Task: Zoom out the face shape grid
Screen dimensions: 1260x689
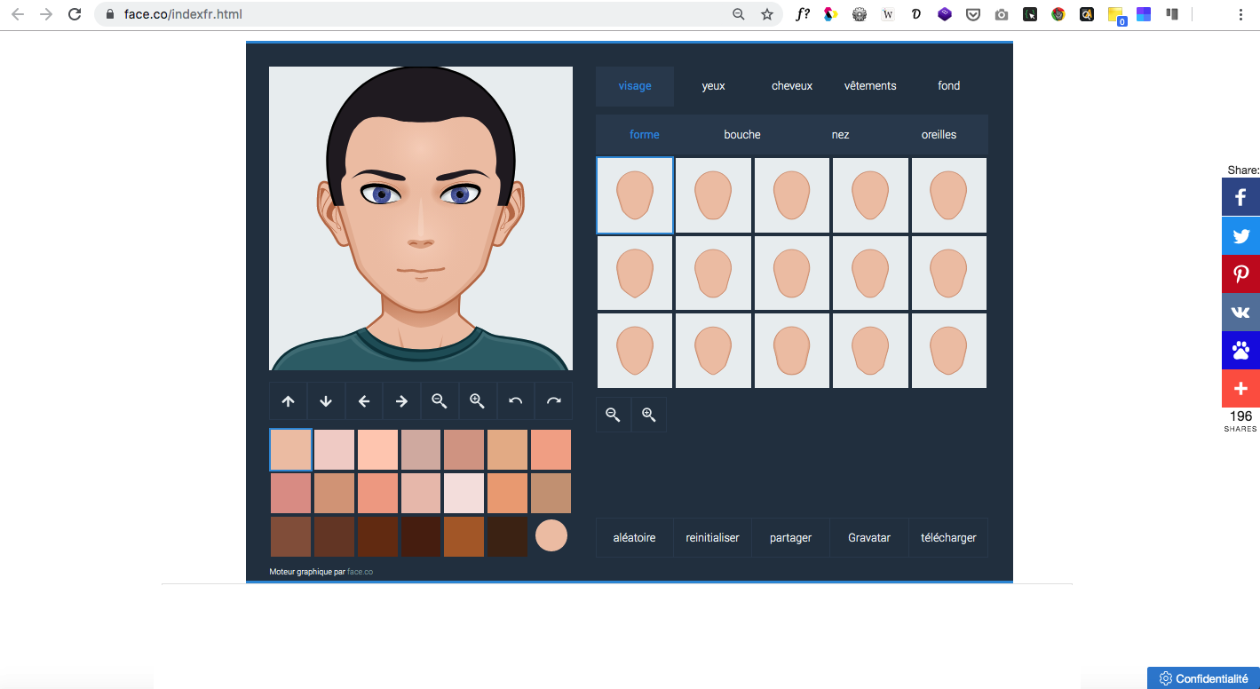Action: click(613, 415)
